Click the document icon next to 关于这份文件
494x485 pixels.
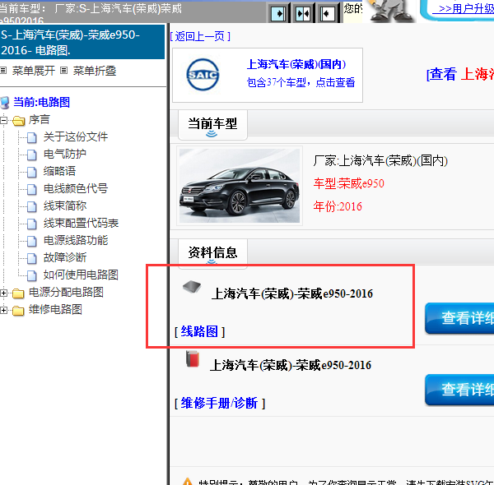[31, 138]
